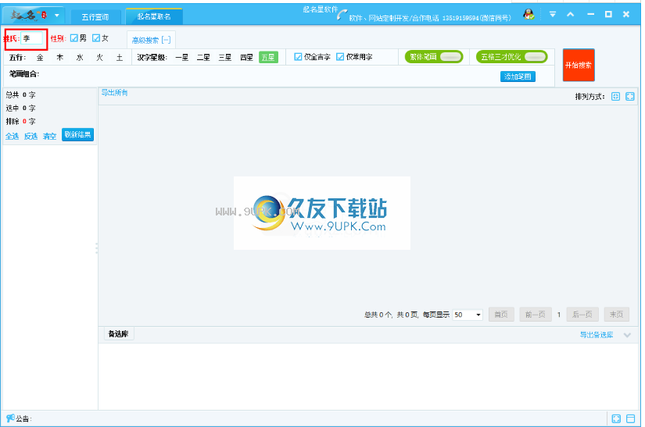Select the second layout icon beside 排列方式

630,97
